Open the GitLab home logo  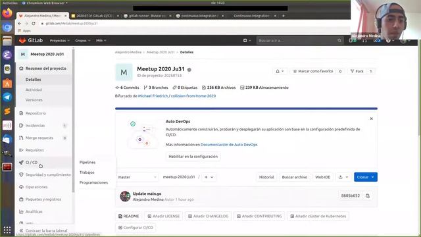(31, 40)
